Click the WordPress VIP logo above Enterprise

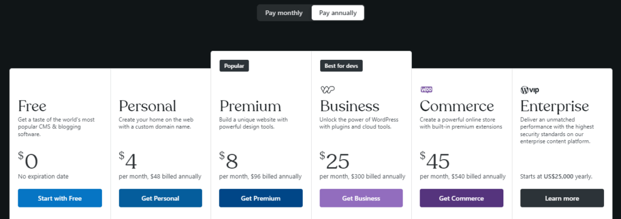530,90
